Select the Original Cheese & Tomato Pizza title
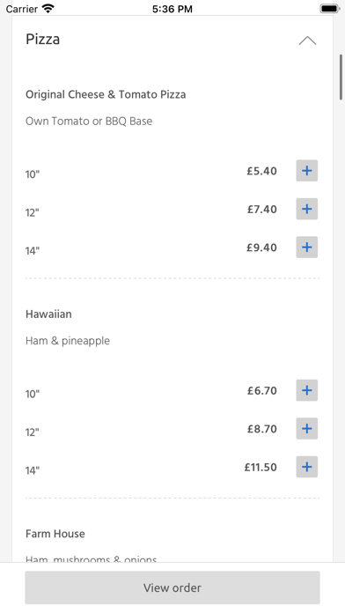 (x=106, y=94)
